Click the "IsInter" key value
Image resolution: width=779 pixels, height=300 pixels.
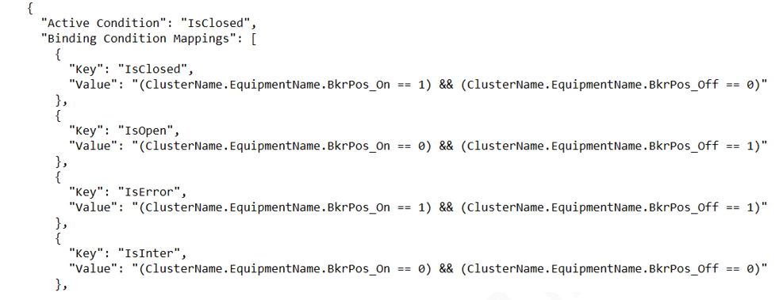click(150, 254)
